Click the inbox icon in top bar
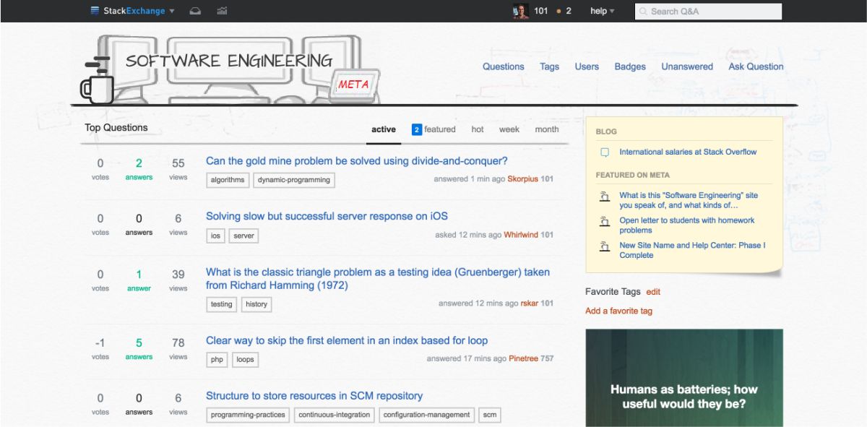 [x=195, y=11]
